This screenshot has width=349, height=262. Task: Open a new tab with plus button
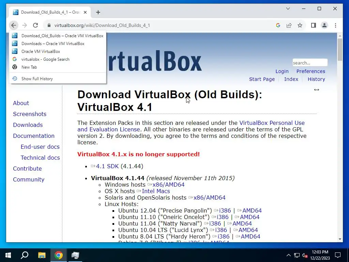pyautogui.click(x=98, y=12)
